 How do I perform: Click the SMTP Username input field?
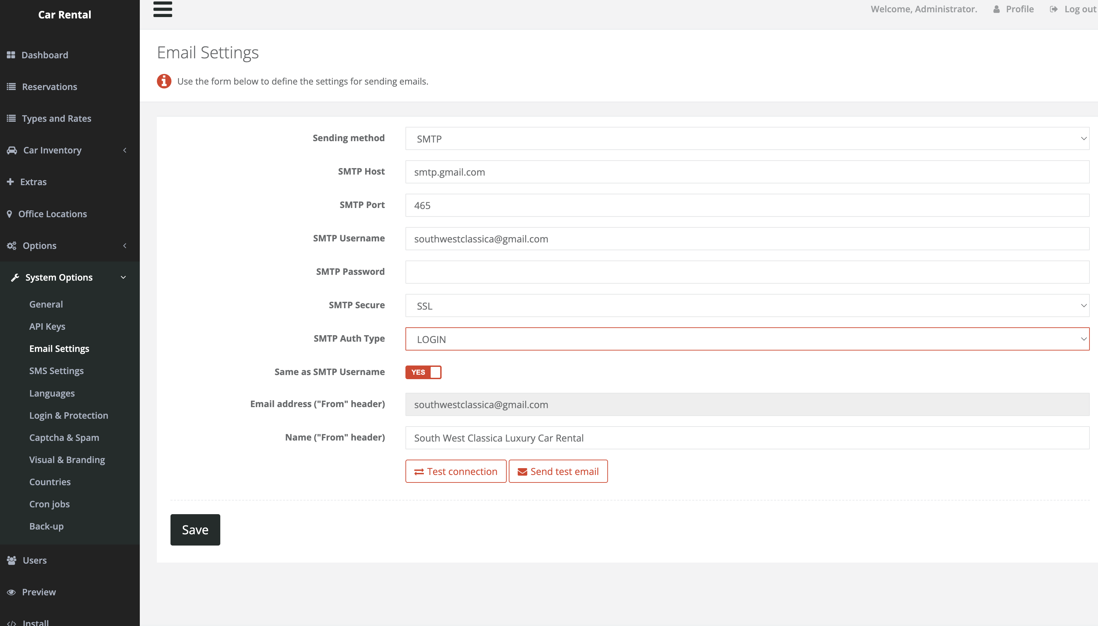[747, 239]
